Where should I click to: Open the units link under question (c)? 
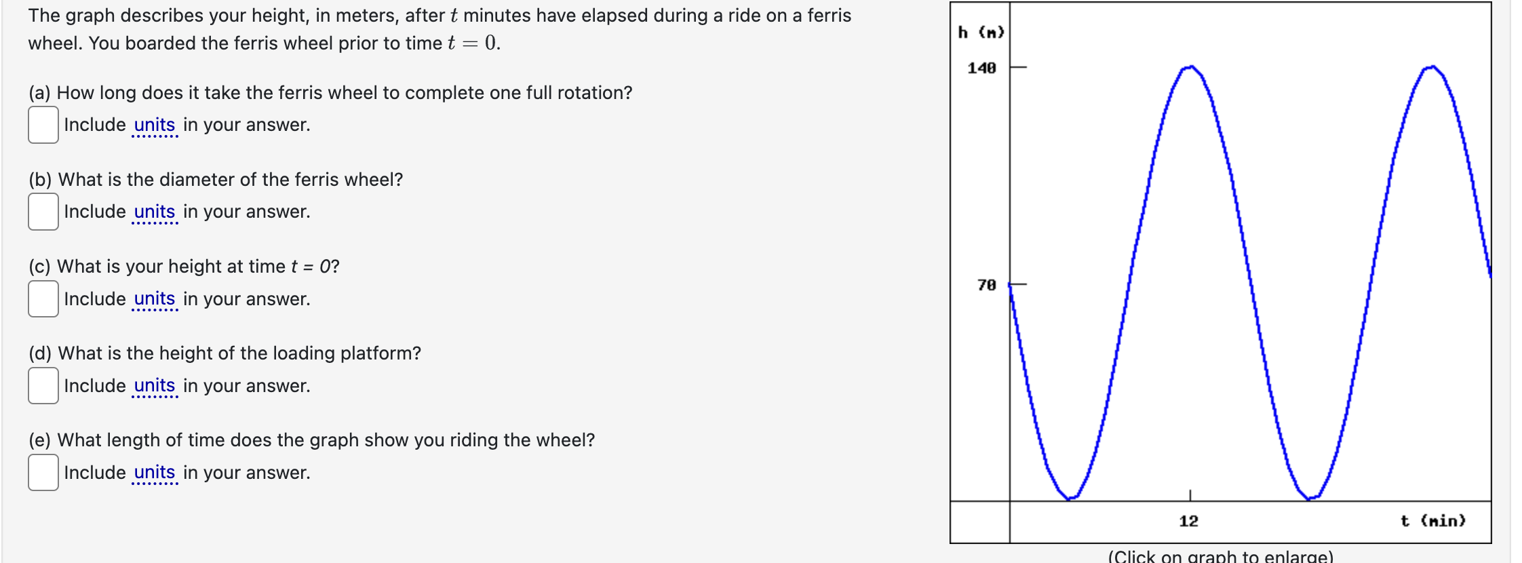pyautogui.click(x=155, y=299)
